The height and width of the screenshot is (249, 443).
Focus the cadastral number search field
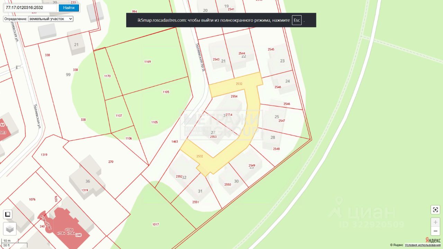(31, 8)
